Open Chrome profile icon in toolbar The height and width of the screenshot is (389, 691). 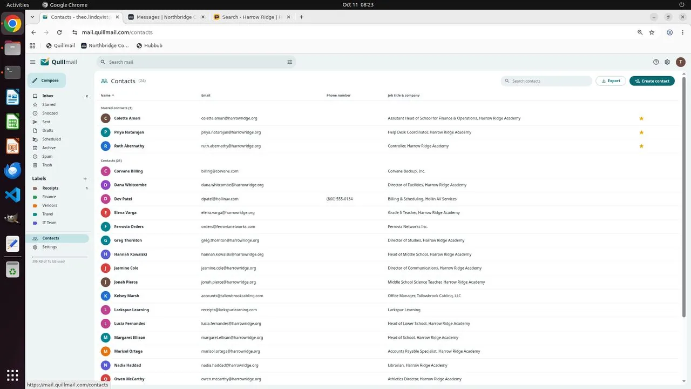[x=669, y=32]
